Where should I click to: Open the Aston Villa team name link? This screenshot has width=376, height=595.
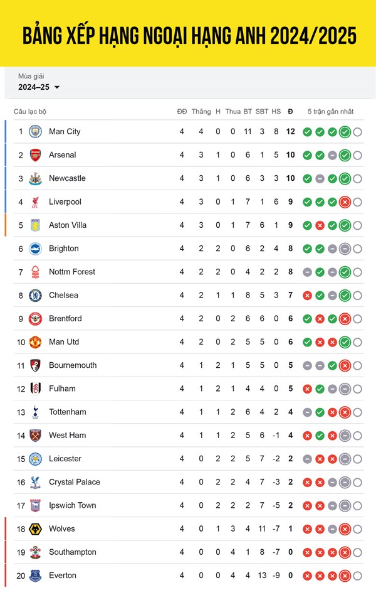pos(68,225)
